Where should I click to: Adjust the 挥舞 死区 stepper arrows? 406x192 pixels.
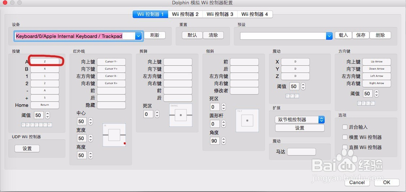pyautogui.click(x=157, y=114)
